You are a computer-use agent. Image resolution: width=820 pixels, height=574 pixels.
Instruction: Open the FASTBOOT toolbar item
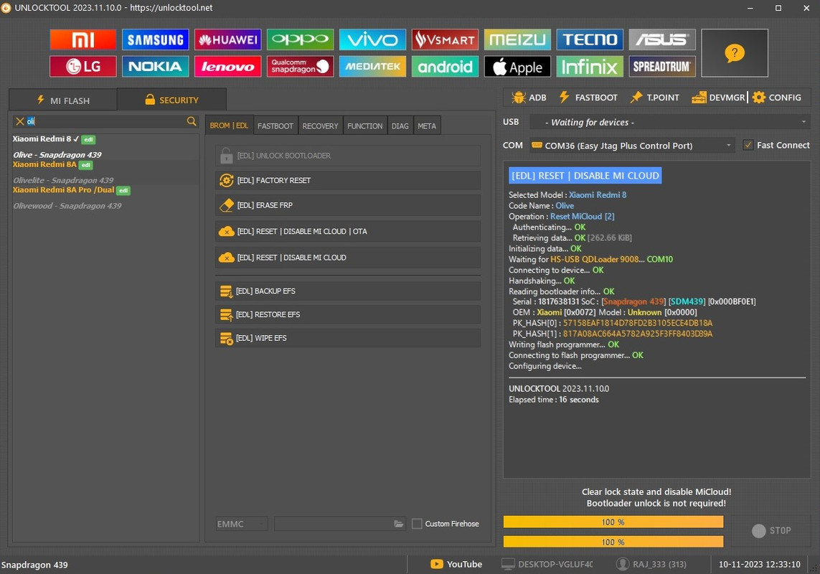(588, 98)
